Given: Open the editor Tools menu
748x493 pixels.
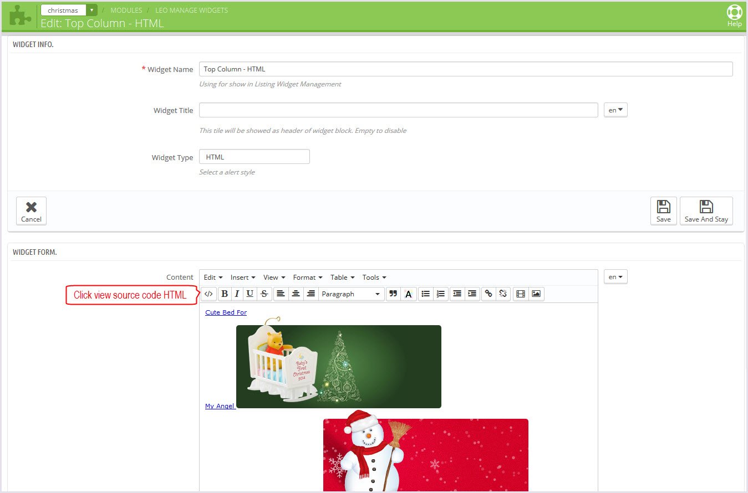Looking at the screenshot, I should (x=374, y=278).
